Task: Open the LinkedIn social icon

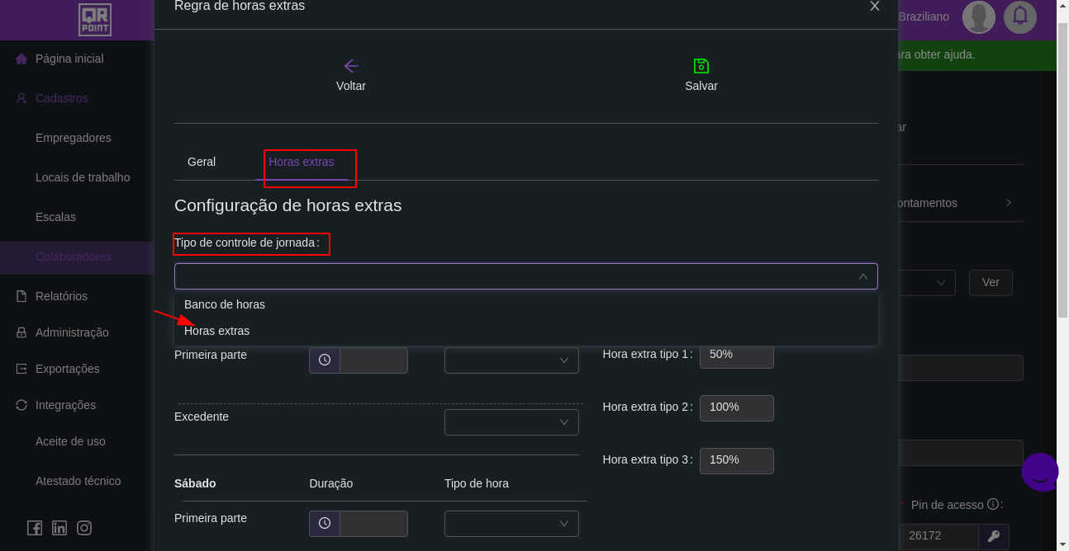Action: point(59,528)
